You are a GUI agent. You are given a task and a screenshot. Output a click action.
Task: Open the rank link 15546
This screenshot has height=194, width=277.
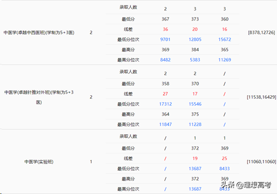[195, 104]
